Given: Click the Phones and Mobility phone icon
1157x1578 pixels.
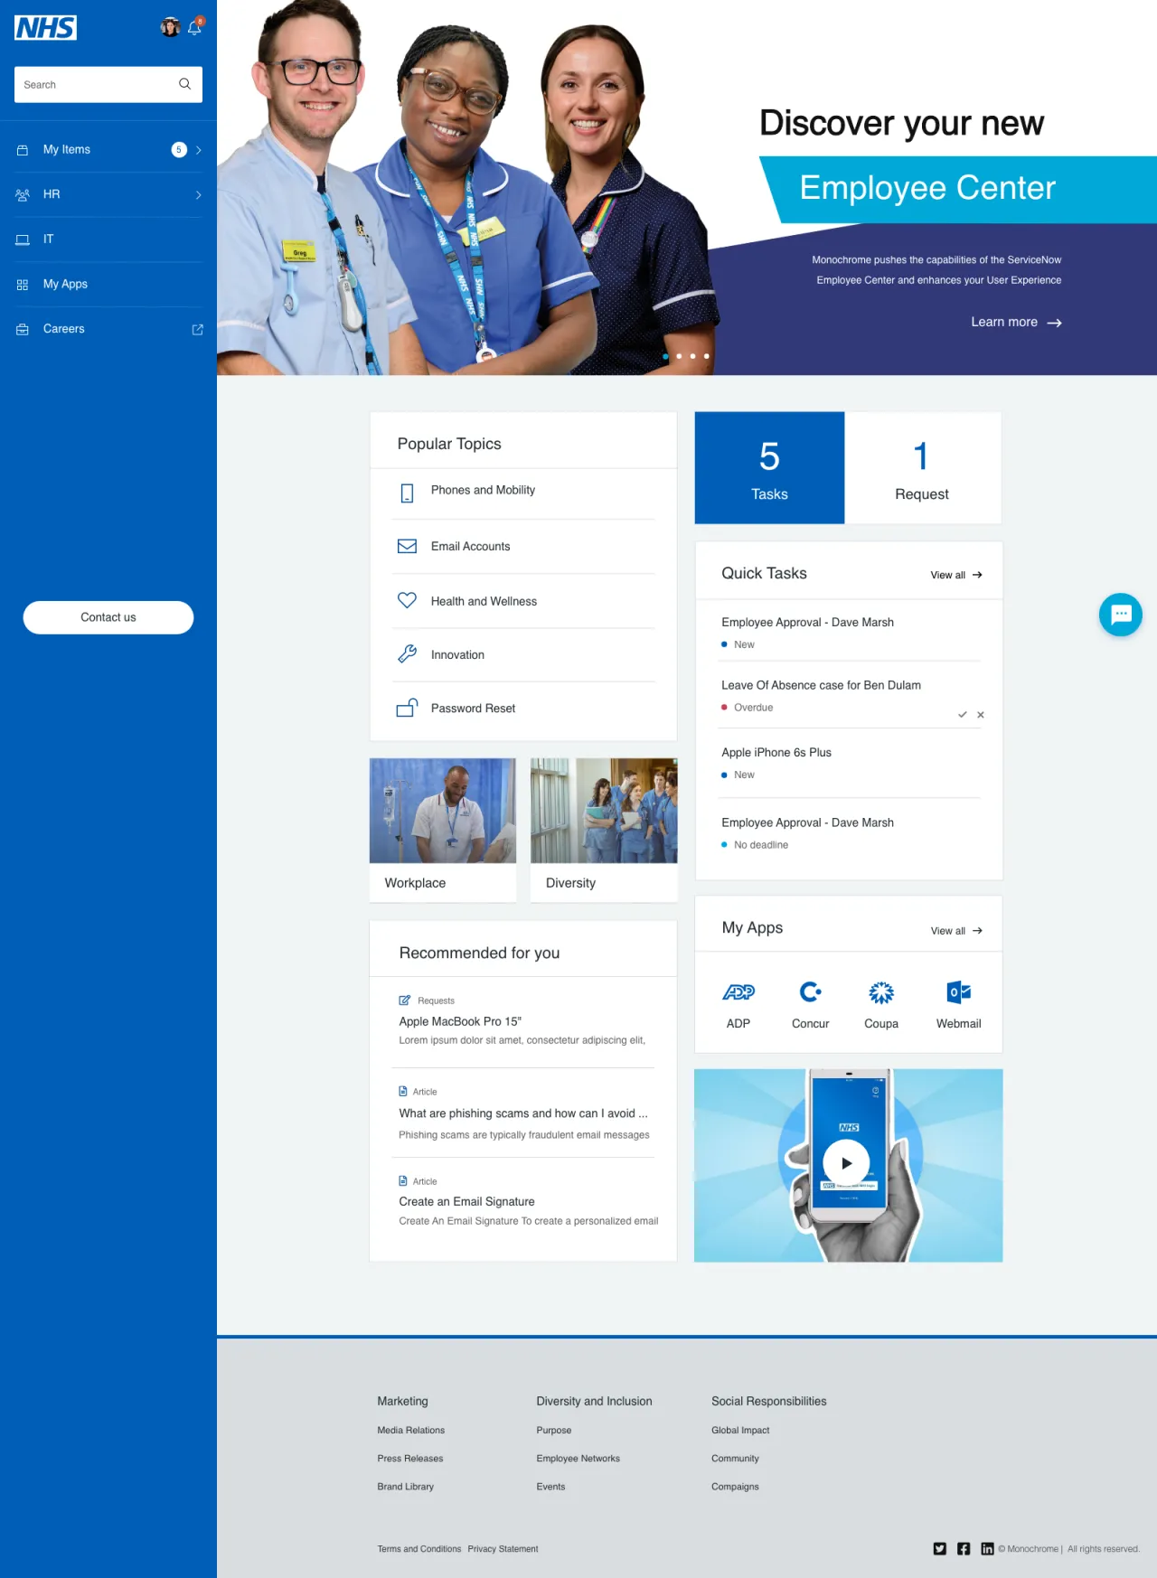Looking at the screenshot, I should [408, 493].
